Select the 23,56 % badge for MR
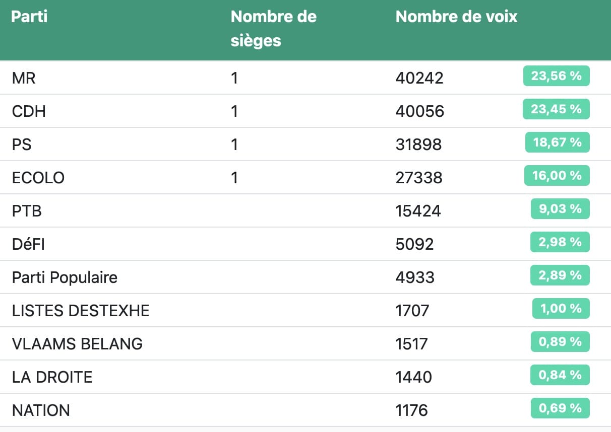The image size is (611, 432). coord(556,76)
